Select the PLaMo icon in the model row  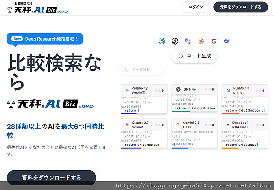(x=188, y=41)
